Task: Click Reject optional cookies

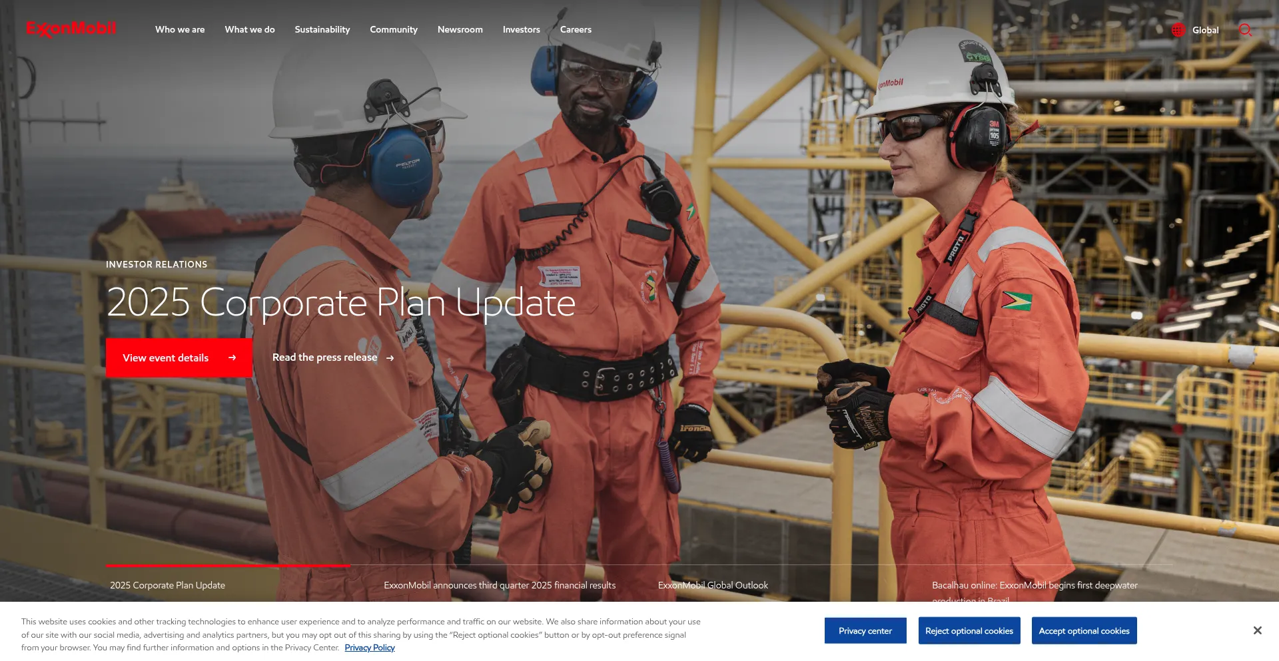Action: click(969, 630)
